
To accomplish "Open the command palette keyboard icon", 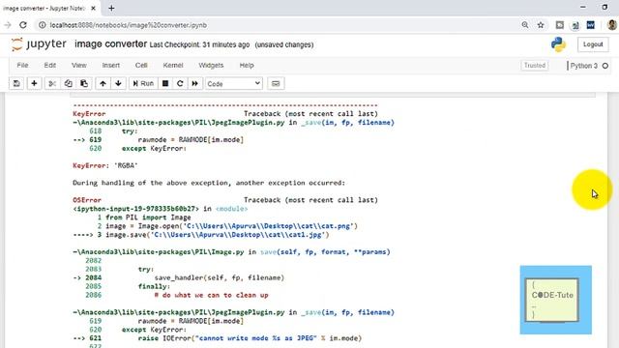I will pos(276,84).
